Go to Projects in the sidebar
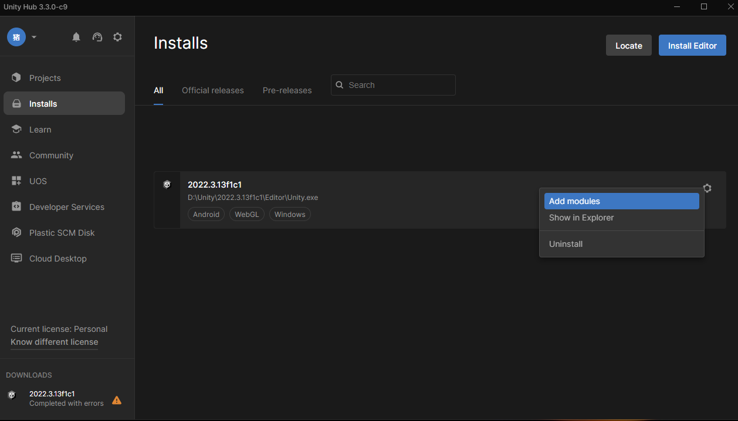738x421 pixels. click(64, 78)
